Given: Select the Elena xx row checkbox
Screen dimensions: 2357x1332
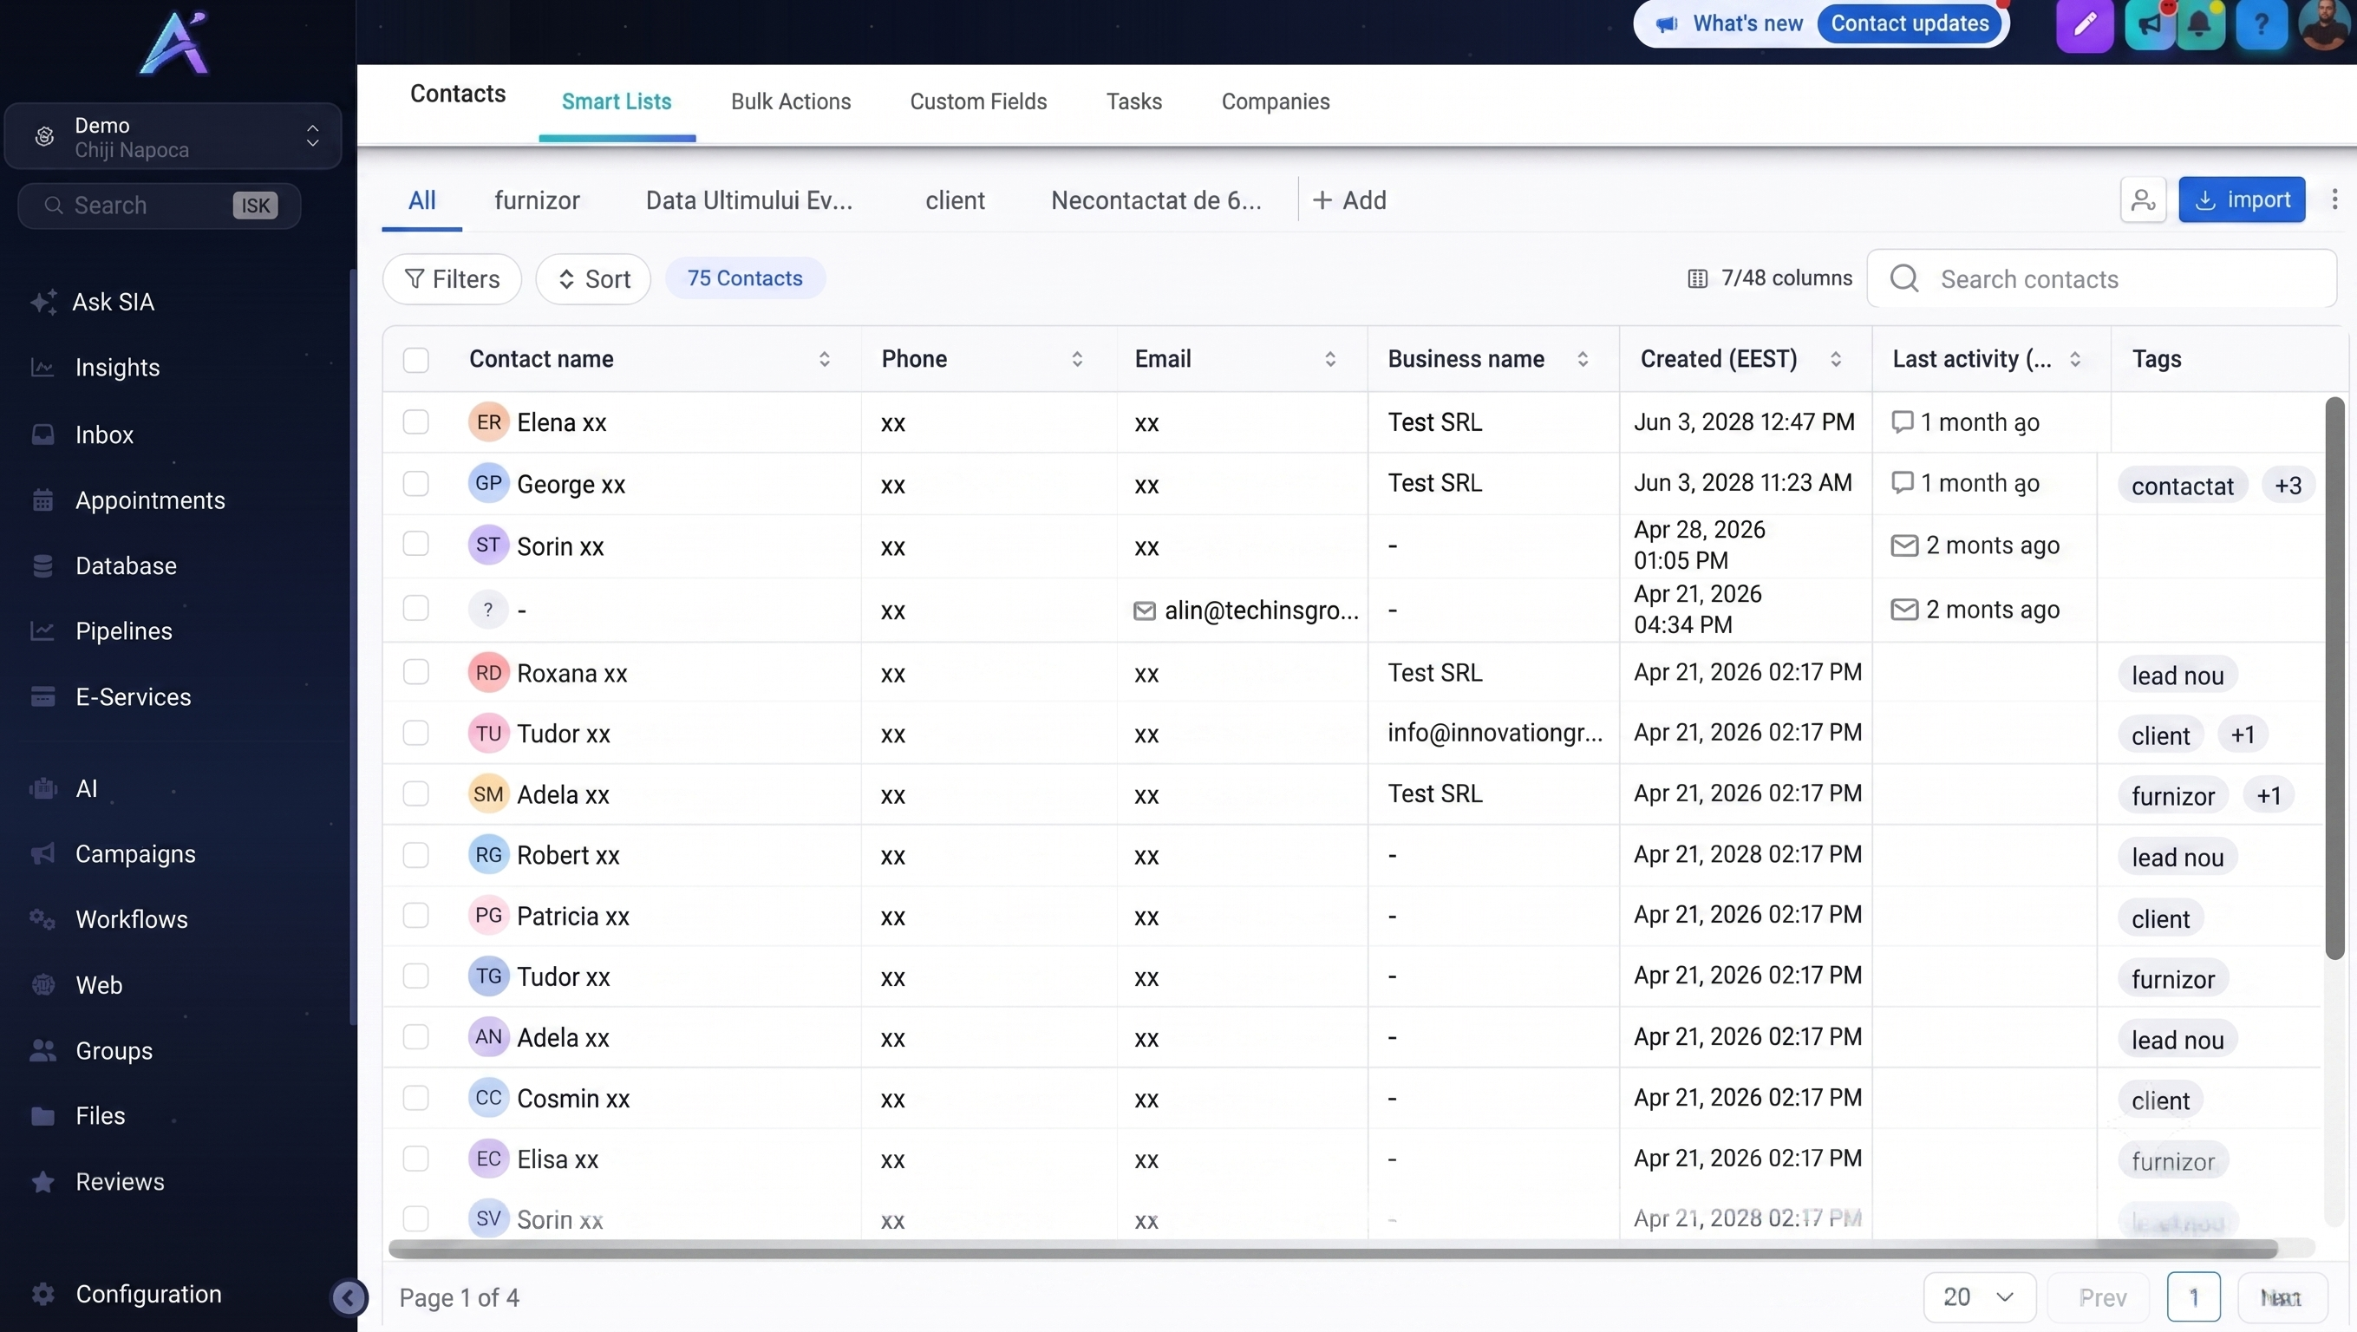Looking at the screenshot, I should click(x=416, y=421).
